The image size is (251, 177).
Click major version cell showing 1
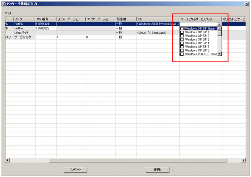tap(71, 37)
